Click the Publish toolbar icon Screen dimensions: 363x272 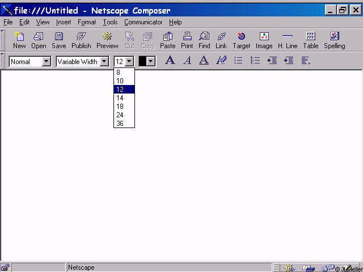click(x=81, y=40)
